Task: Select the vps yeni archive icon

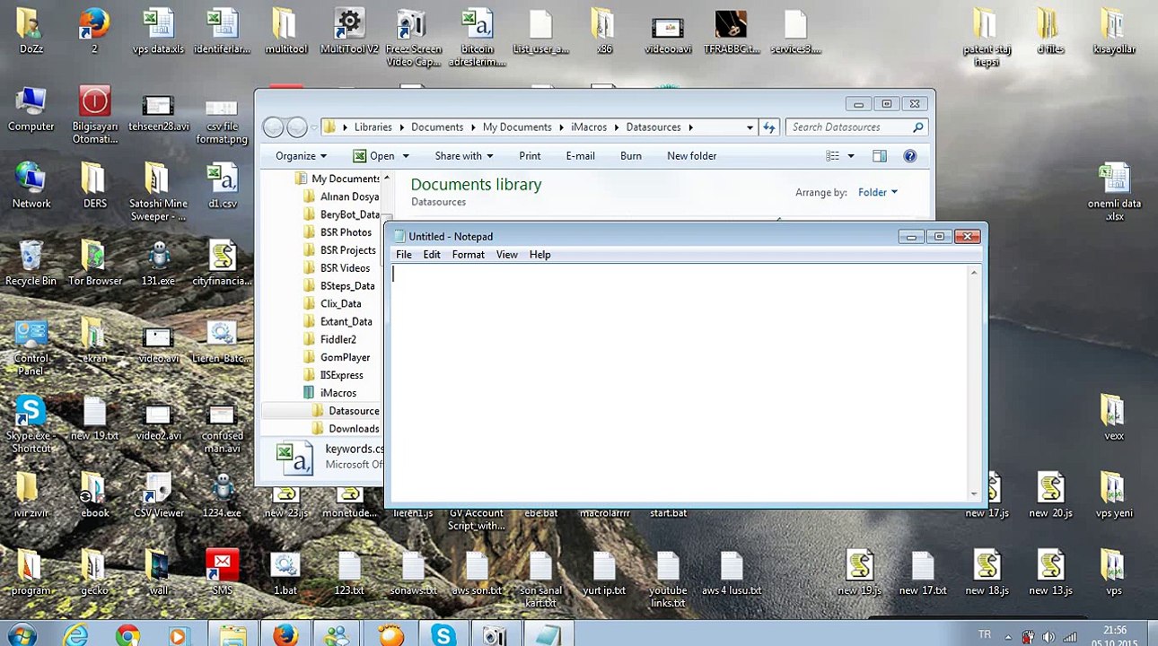Action: (1114, 495)
